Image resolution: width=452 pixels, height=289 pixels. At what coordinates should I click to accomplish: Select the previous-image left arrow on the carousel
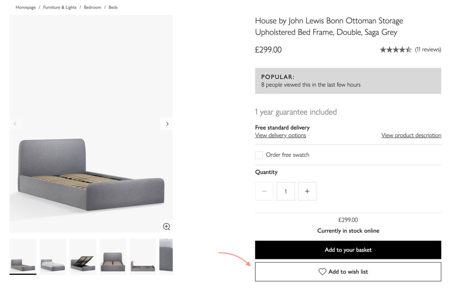click(16, 124)
